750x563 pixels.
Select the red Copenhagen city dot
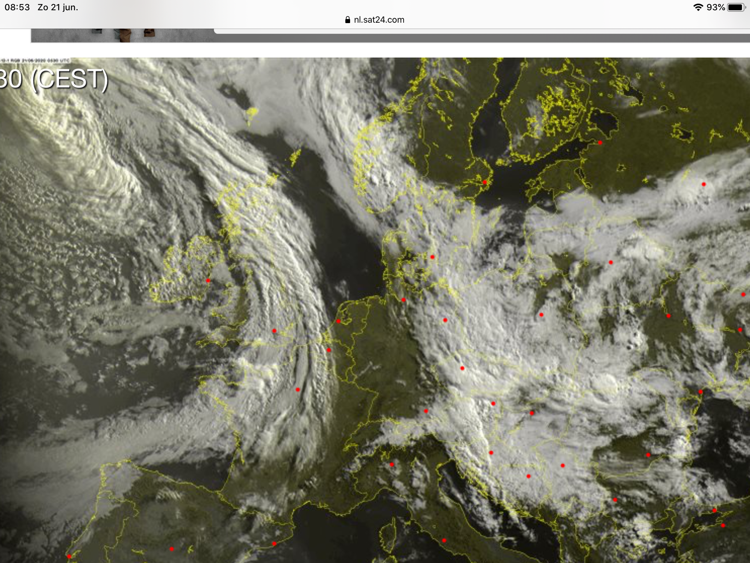[432, 257]
